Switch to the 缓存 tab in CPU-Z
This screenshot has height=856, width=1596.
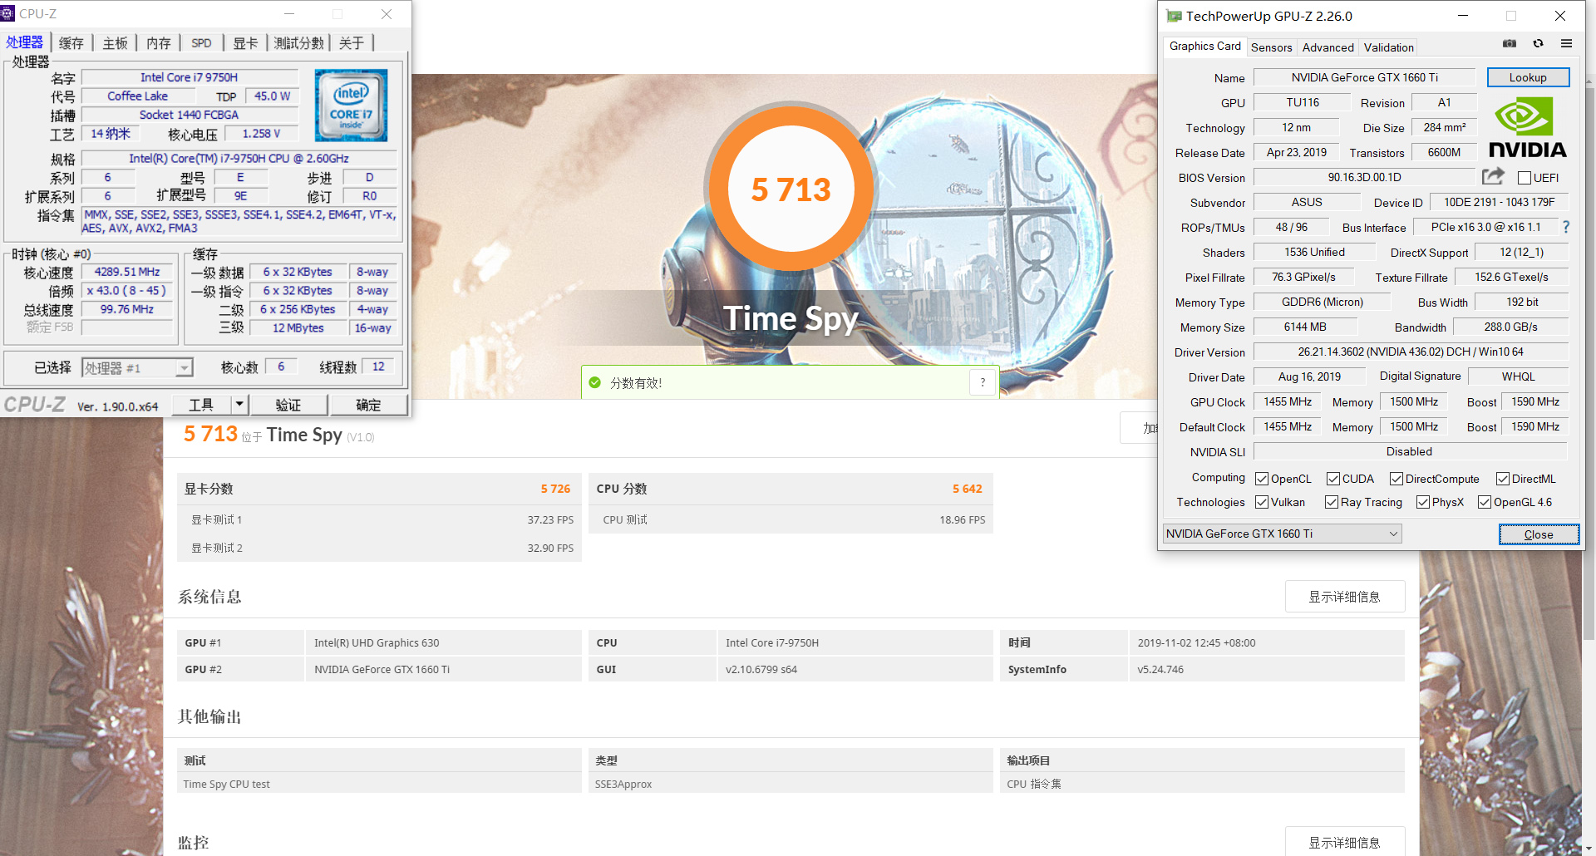71,43
